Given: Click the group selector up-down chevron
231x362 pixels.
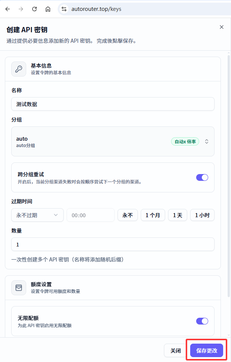Looking at the screenshot, I should (x=207, y=141).
